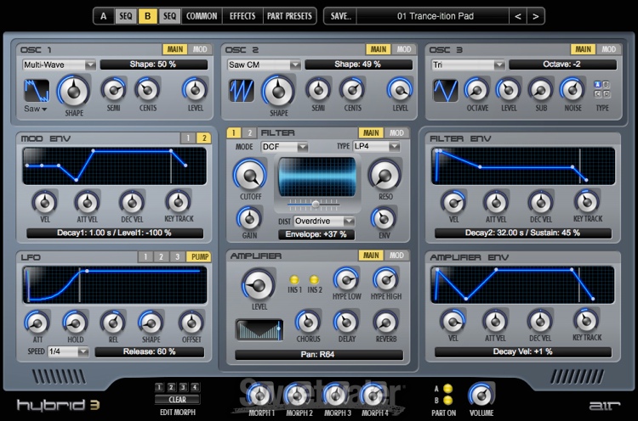Screen dimensions: 638x421
Task: Click the master VOLUME knob
Action: click(481, 395)
